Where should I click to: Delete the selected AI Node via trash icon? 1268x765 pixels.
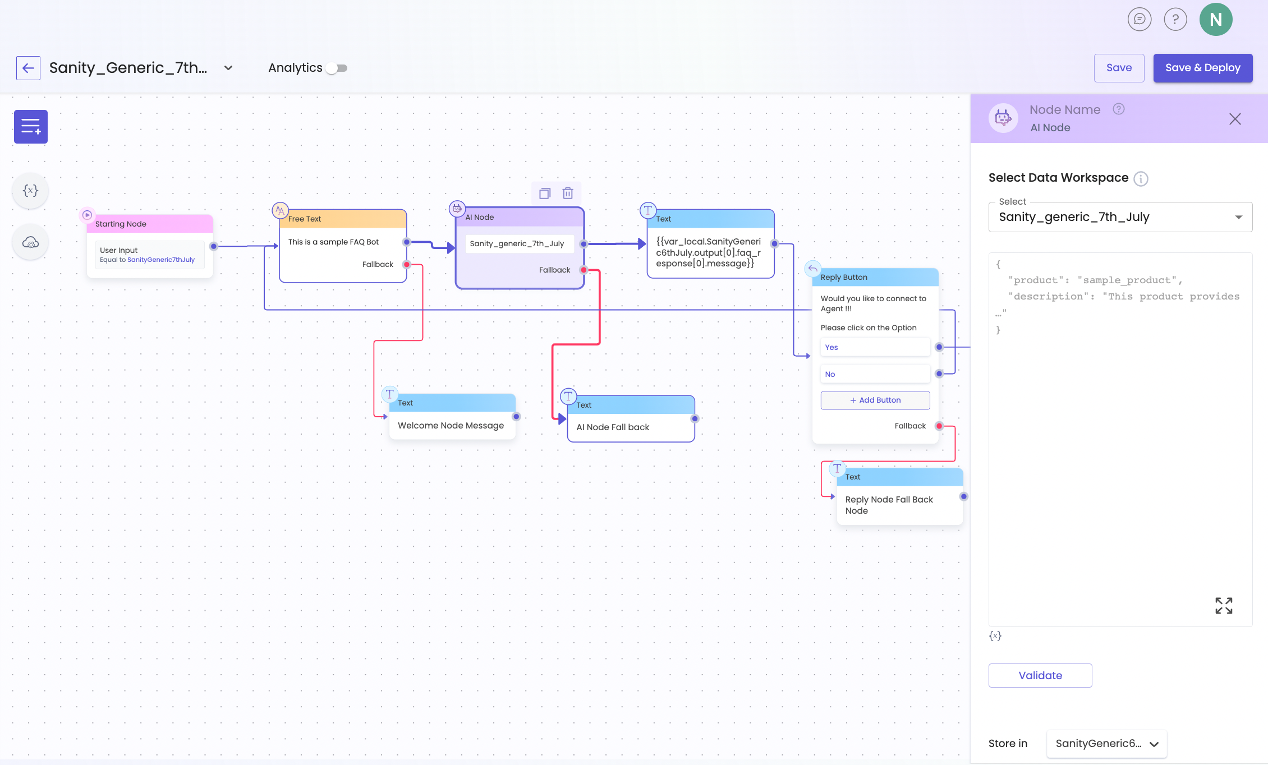[568, 193]
